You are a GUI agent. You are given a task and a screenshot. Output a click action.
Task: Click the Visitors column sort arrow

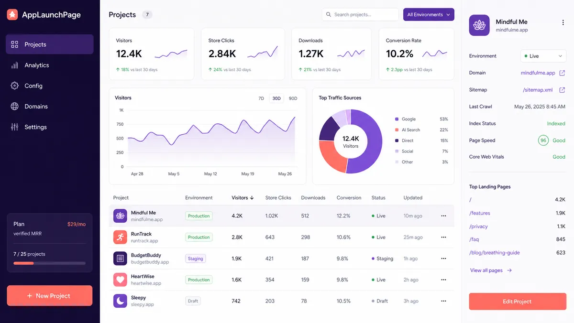(252, 198)
